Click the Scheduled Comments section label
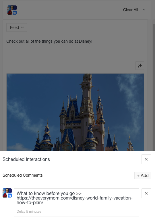 [23, 175]
